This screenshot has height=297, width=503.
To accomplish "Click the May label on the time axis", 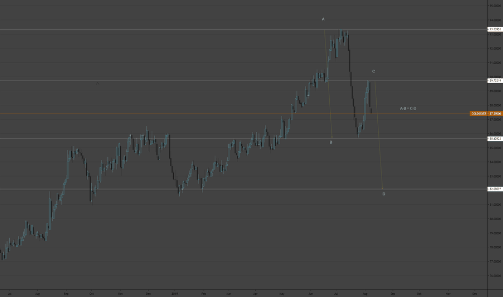I will 282,293.
